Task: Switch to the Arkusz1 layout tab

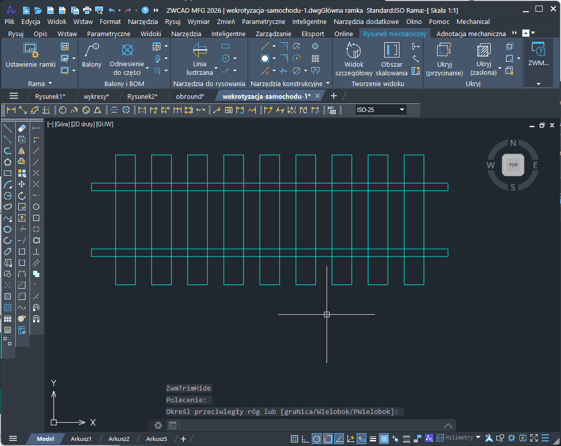Action: pyautogui.click(x=81, y=439)
